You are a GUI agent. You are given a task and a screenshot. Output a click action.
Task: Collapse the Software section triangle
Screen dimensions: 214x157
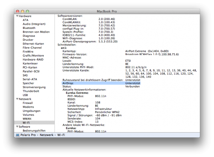point(17,127)
